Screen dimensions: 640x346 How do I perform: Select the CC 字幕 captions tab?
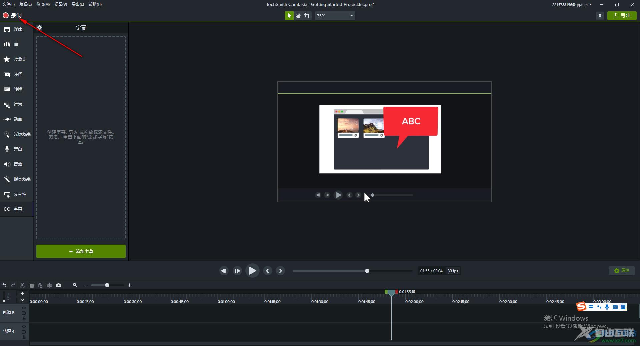17,209
